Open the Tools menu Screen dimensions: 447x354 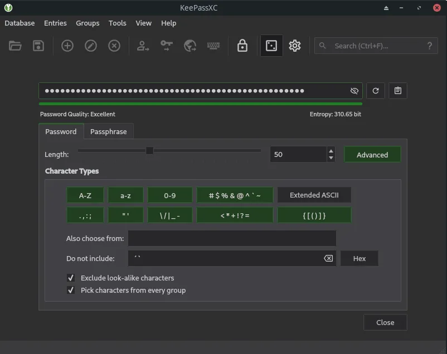pos(118,23)
